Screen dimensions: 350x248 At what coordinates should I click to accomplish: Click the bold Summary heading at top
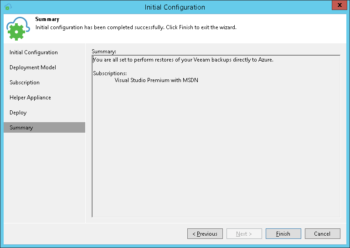pyautogui.click(x=47, y=20)
